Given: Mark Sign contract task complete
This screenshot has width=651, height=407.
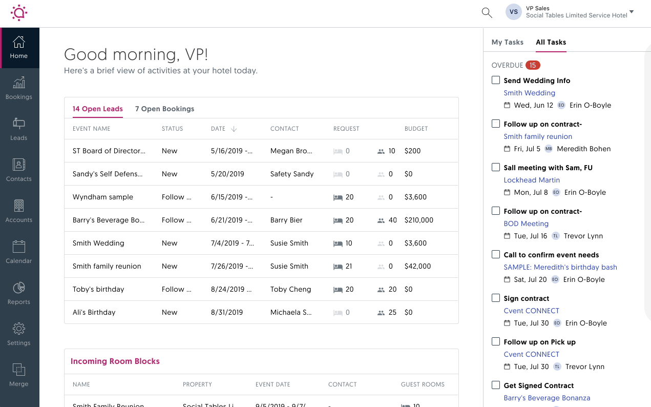Looking at the screenshot, I should [x=496, y=298].
